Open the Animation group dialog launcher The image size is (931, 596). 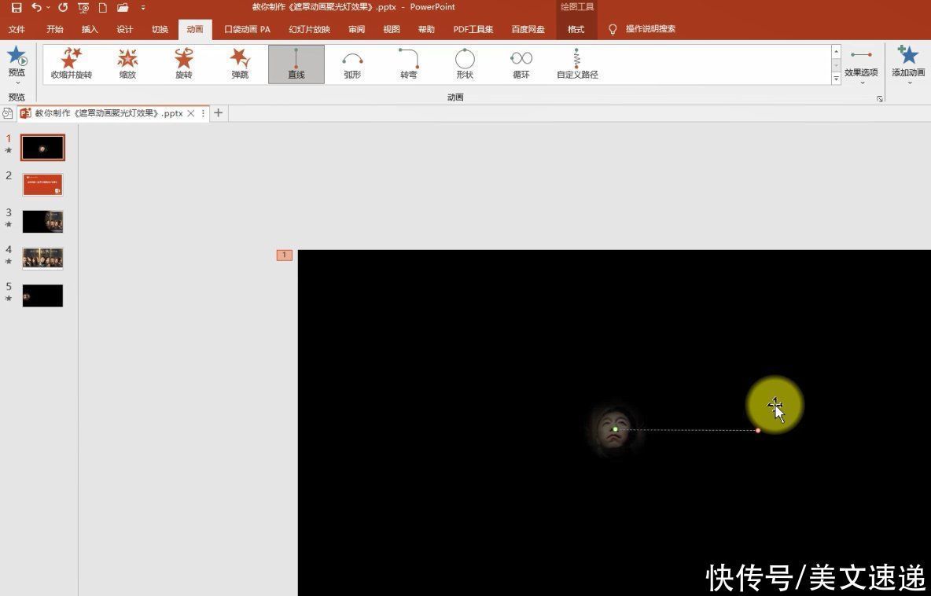[x=880, y=97]
